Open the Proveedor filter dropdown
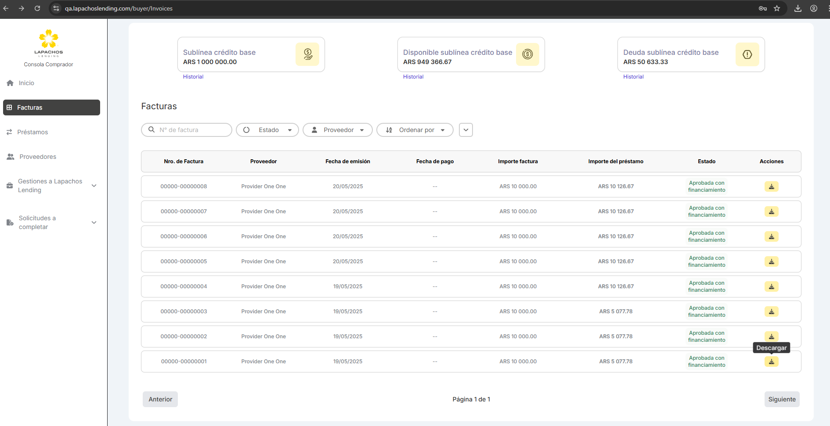Screen dimensions: 830x426 [338, 130]
